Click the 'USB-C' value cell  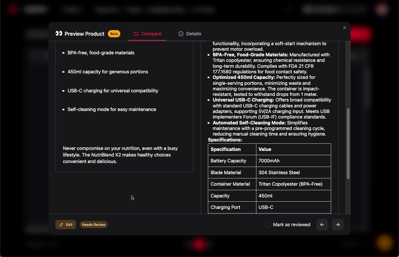pos(293,207)
